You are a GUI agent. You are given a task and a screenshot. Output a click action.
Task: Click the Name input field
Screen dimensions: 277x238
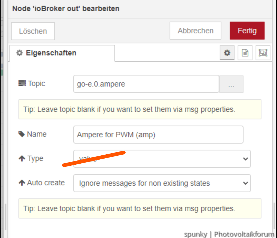158,135
